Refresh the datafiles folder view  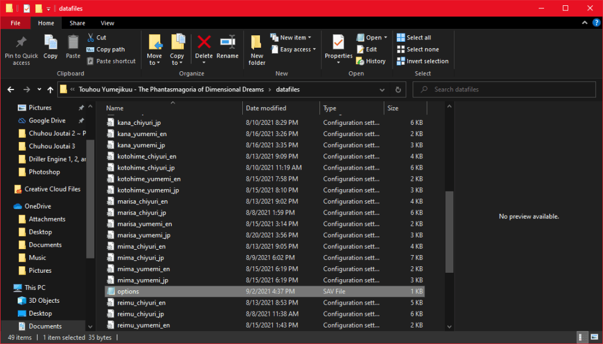[398, 90]
